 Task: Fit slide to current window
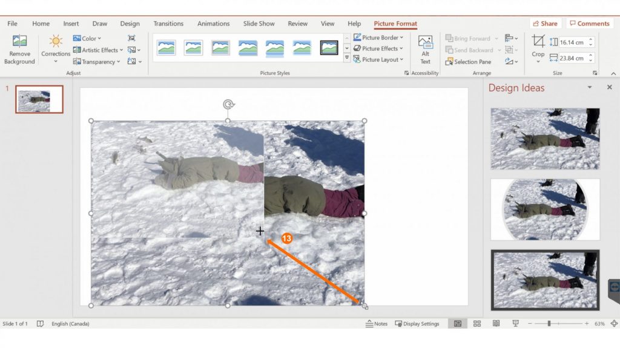pyautogui.click(x=614, y=324)
